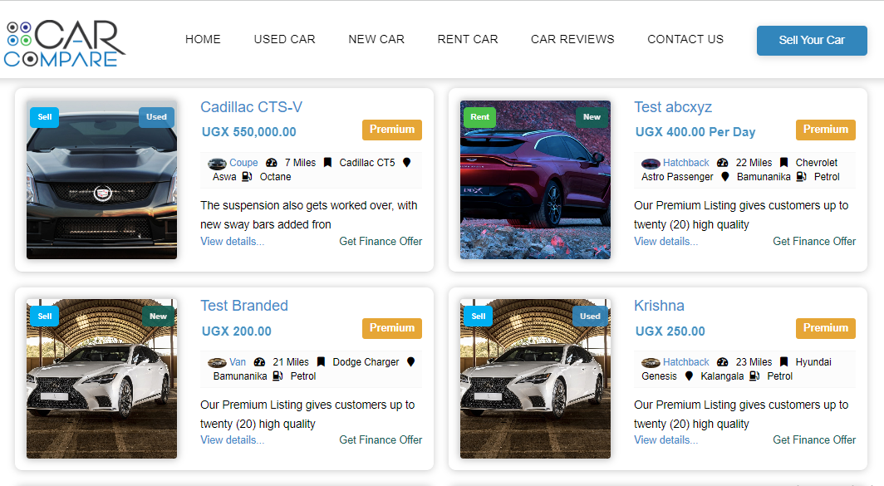The width and height of the screenshot is (884, 486).
Task: Click the UGX 200.00 price
Action: pyautogui.click(x=237, y=331)
